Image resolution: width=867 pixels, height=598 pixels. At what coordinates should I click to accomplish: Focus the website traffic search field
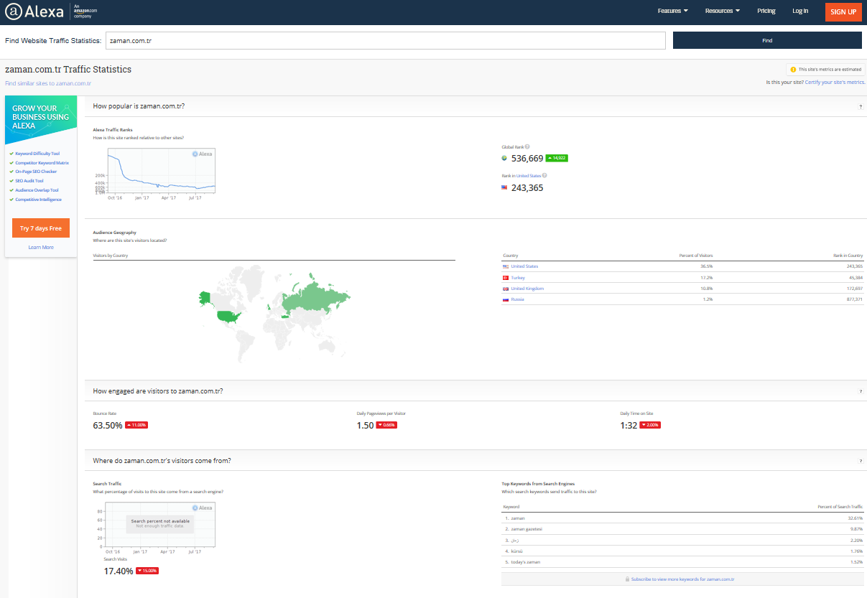(x=386, y=41)
